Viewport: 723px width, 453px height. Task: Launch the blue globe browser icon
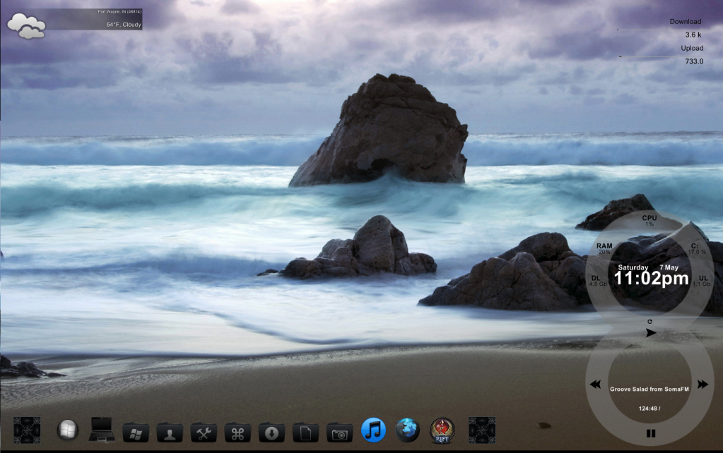pyautogui.click(x=407, y=429)
